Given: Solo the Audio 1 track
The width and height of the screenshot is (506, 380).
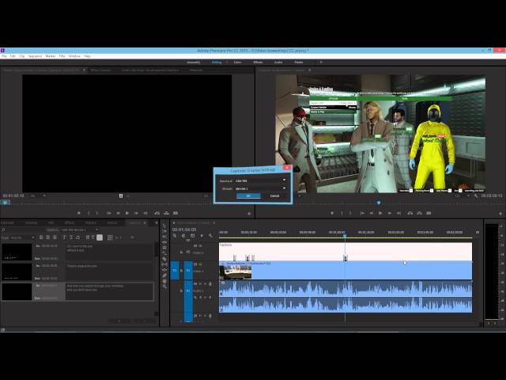Looking at the screenshot, I should click(205, 284).
